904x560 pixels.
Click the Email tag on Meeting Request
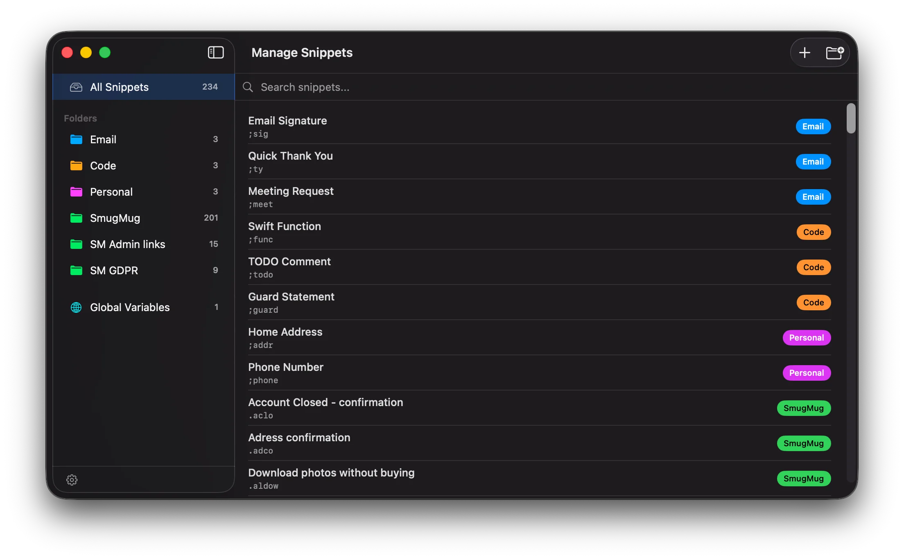813,196
